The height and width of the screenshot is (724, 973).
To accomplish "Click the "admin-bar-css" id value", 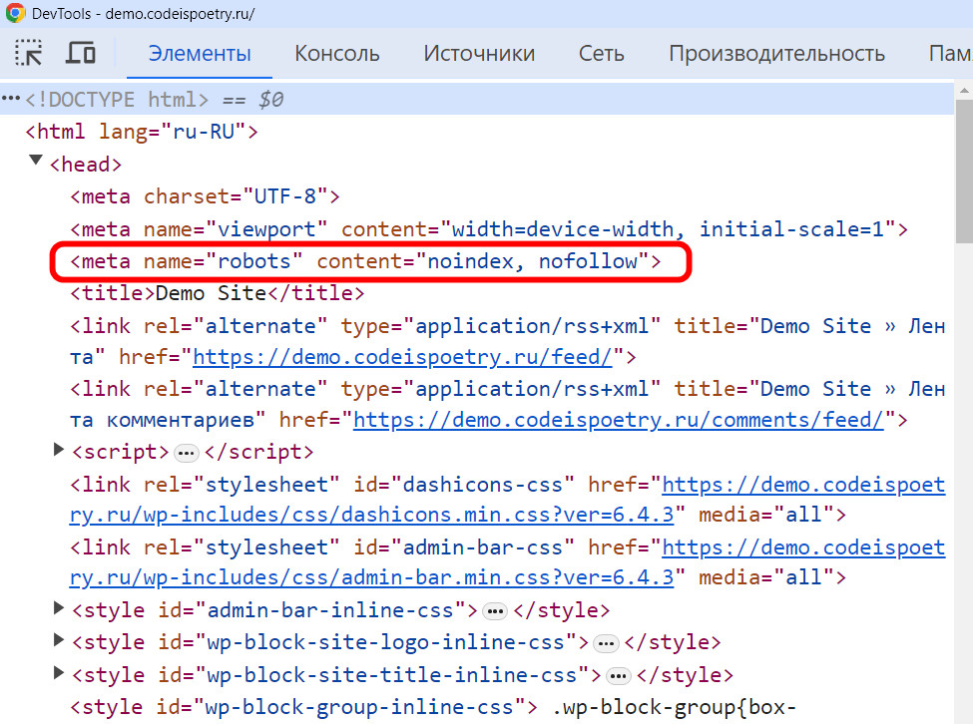I will coord(482,547).
